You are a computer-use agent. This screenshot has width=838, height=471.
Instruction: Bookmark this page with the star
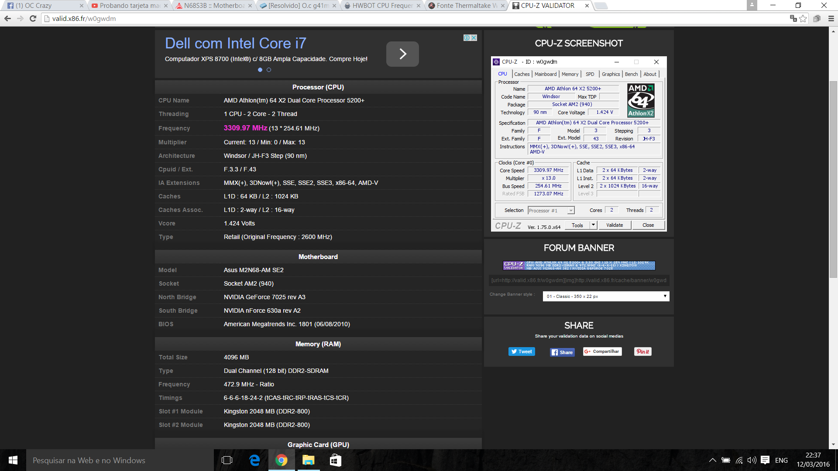[x=803, y=18]
